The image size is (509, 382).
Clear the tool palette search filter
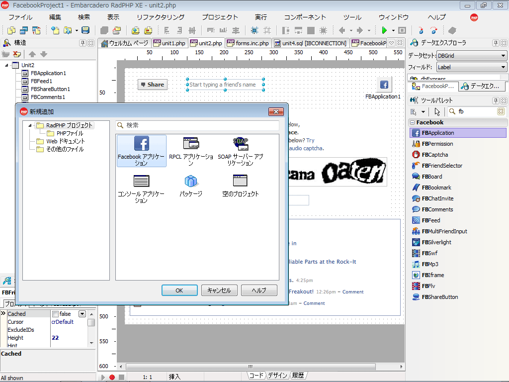[x=501, y=112]
